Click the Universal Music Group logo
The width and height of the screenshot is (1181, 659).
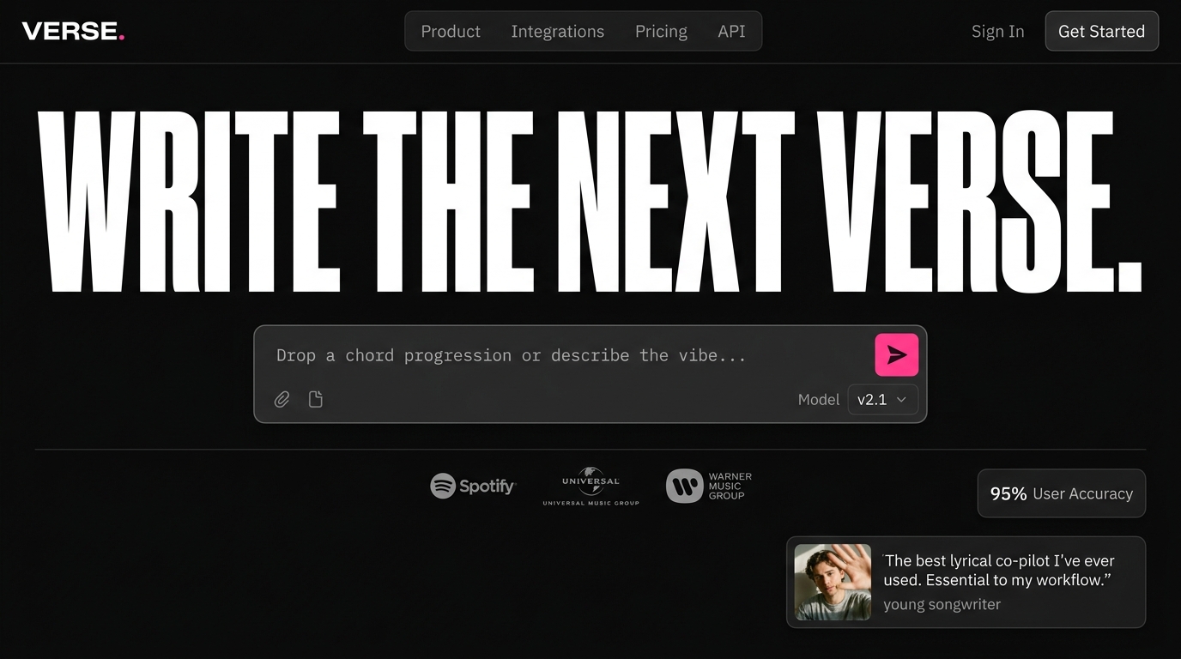tap(590, 487)
